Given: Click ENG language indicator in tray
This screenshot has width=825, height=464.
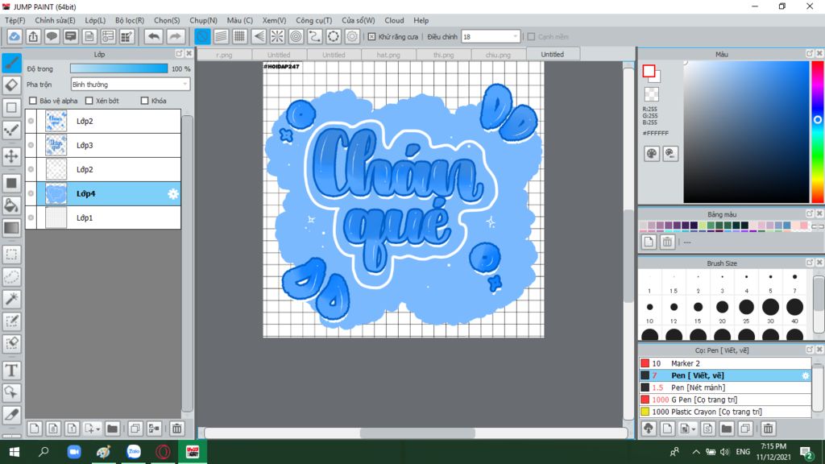Looking at the screenshot, I should [x=743, y=451].
